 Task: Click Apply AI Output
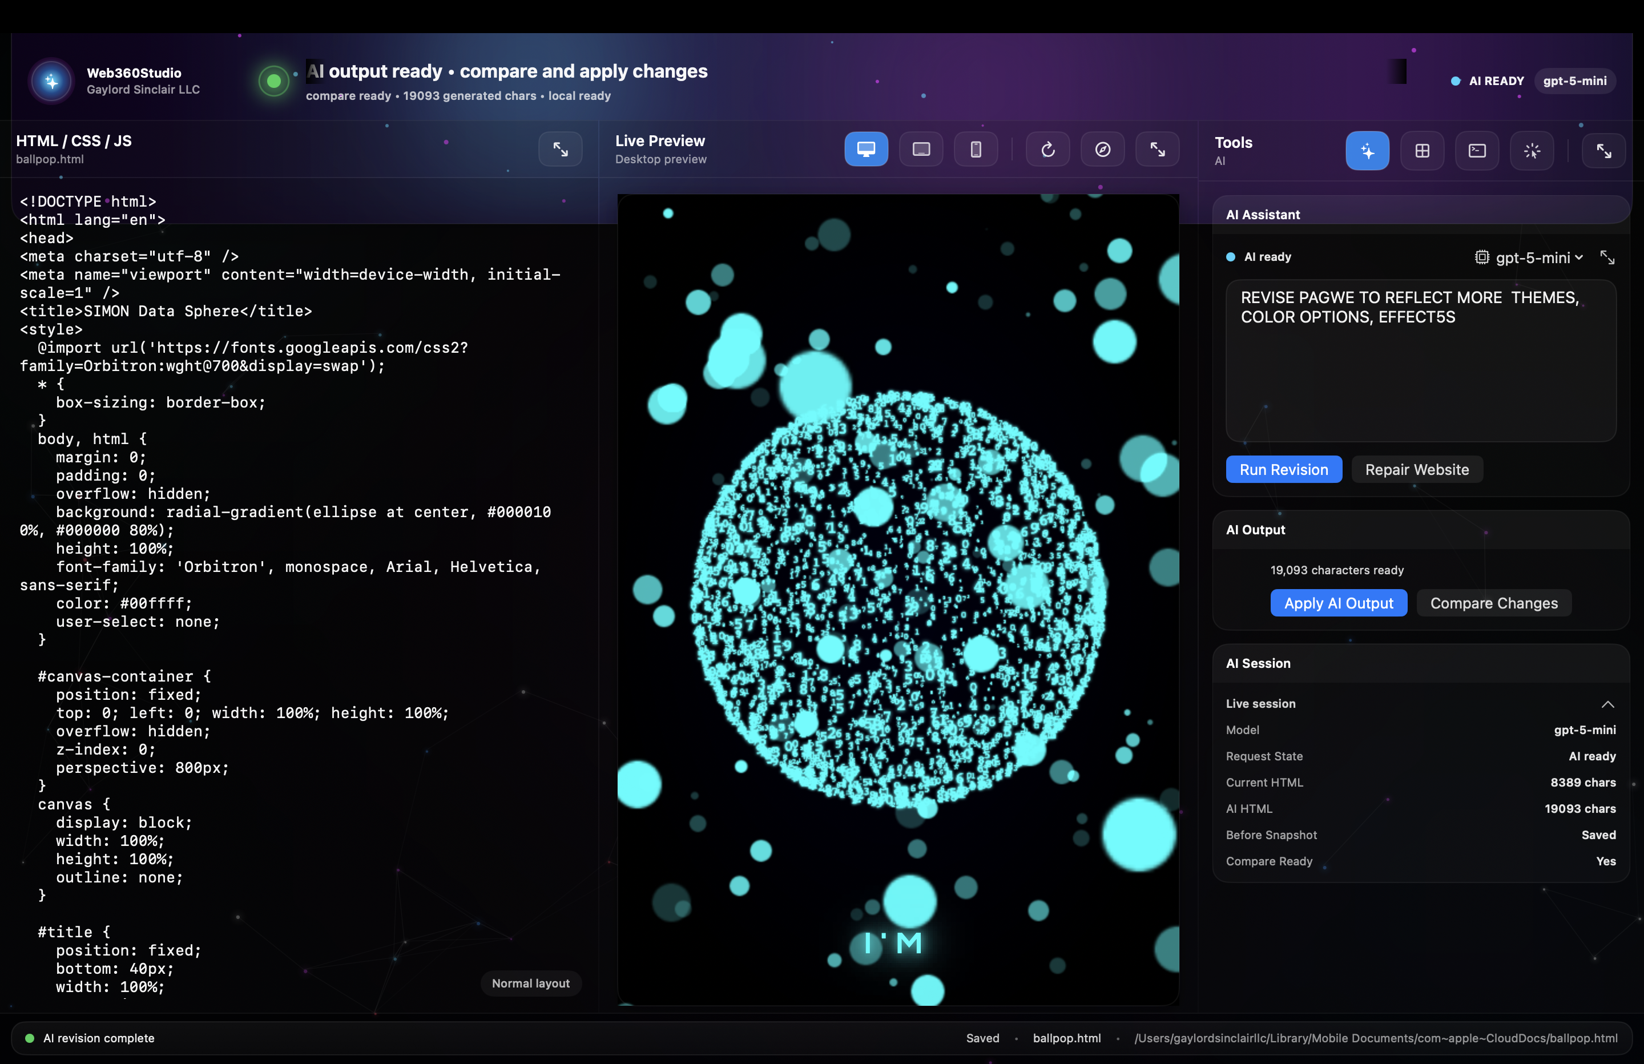click(1339, 602)
